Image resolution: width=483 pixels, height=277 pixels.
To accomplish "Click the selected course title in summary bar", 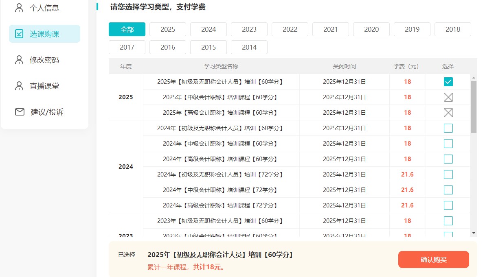I will pyautogui.click(x=220, y=255).
